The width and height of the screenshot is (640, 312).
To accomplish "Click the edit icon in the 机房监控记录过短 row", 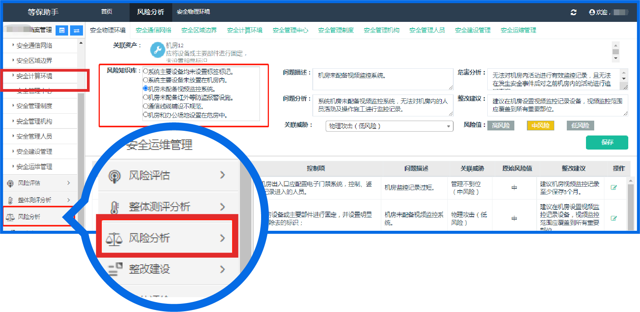I will click(x=614, y=187).
